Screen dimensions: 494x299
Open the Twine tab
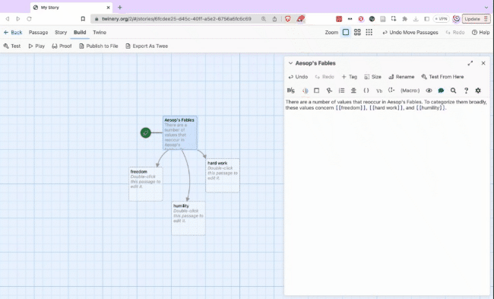tap(100, 32)
